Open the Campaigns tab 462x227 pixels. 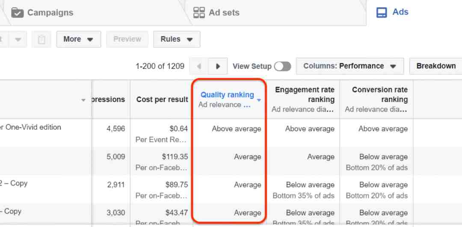[x=42, y=13]
